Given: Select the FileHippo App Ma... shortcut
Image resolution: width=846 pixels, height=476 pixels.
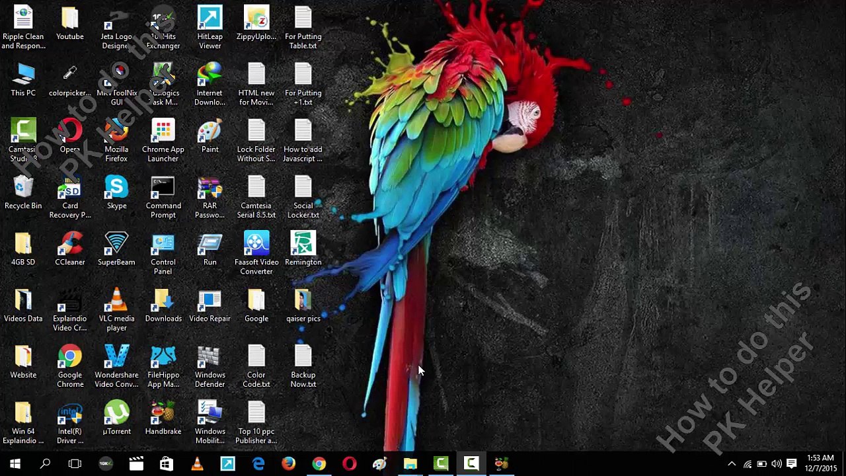Looking at the screenshot, I should tap(163, 366).
